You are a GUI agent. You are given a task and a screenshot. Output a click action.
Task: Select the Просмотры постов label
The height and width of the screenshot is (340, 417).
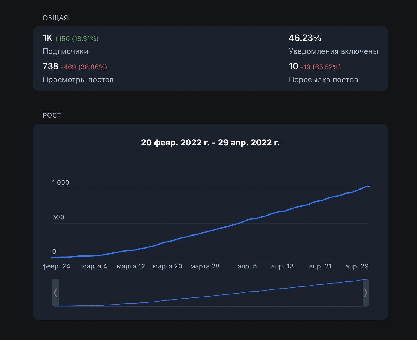tap(78, 80)
